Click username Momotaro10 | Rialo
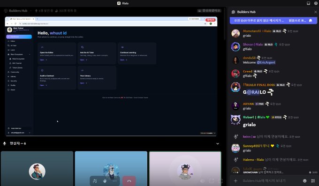Image resolution: width=319 pixels, height=186 pixels. click(x=257, y=31)
